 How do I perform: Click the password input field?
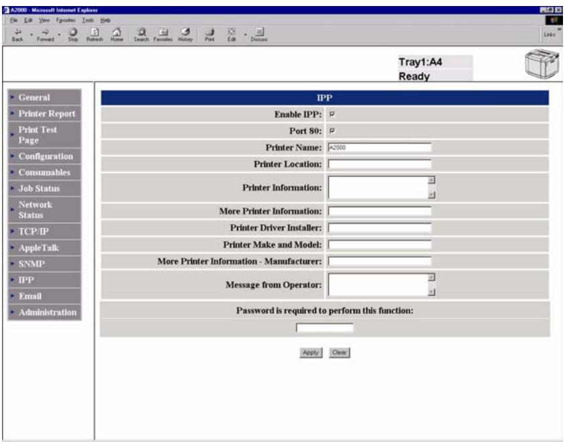[x=325, y=327]
